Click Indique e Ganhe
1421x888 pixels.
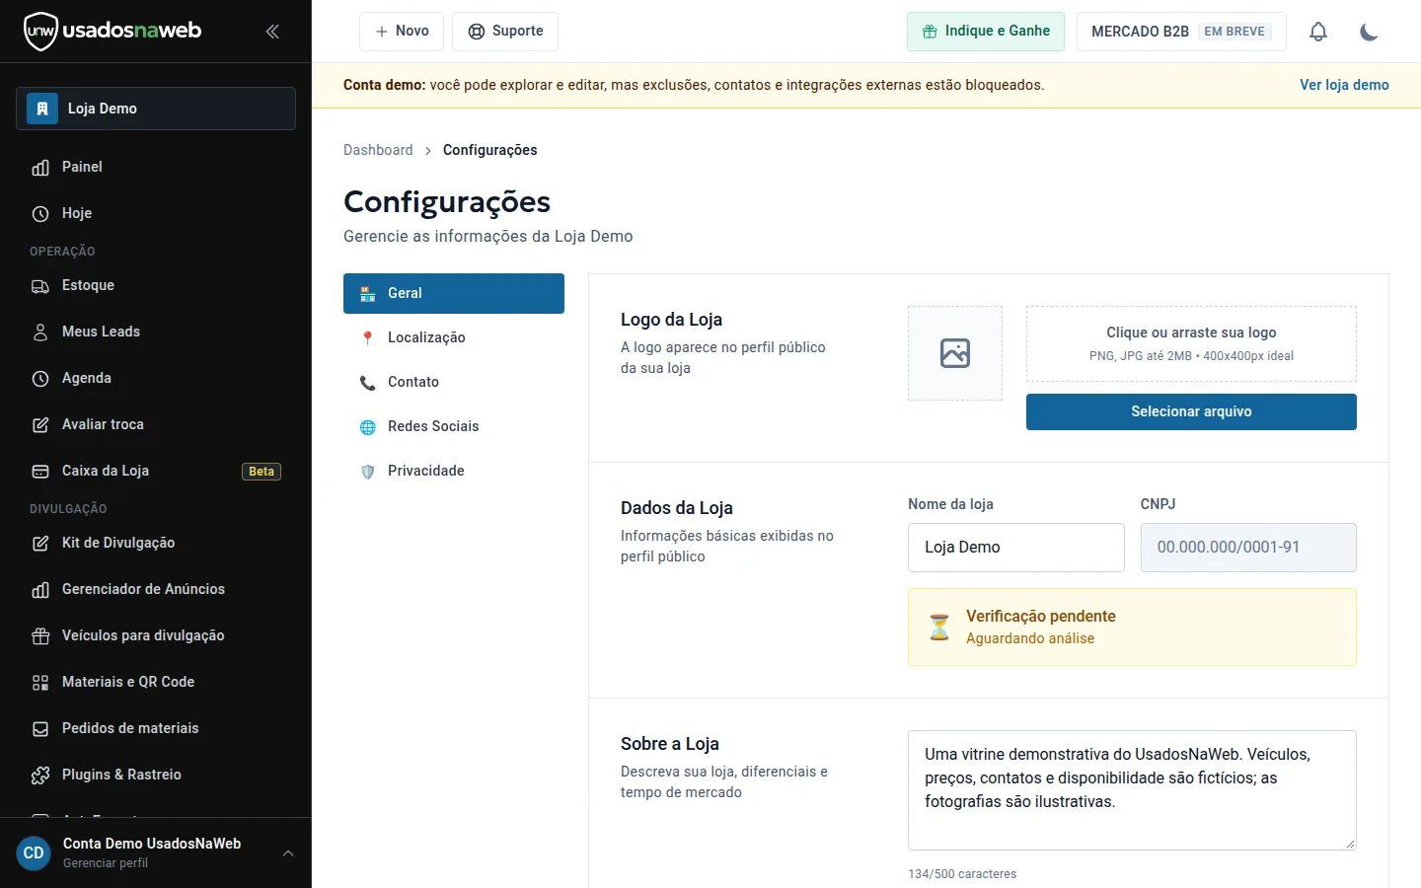(986, 32)
